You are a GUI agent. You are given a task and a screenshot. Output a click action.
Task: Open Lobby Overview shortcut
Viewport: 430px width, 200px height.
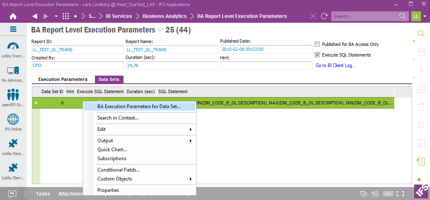click(x=13, y=50)
